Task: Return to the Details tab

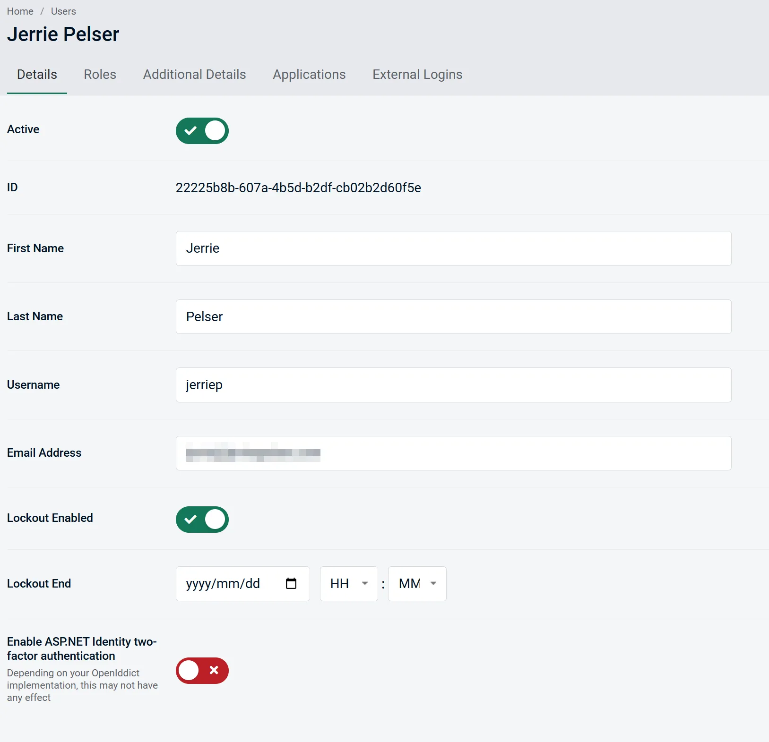Action: pos(37,74)
